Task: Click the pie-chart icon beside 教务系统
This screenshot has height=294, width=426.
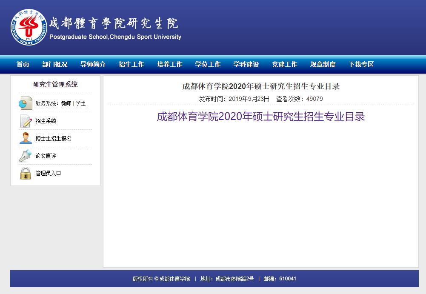Action: coord(26,103)
